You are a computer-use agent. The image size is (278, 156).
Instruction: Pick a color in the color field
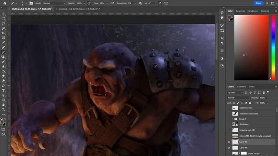[252, 48]
